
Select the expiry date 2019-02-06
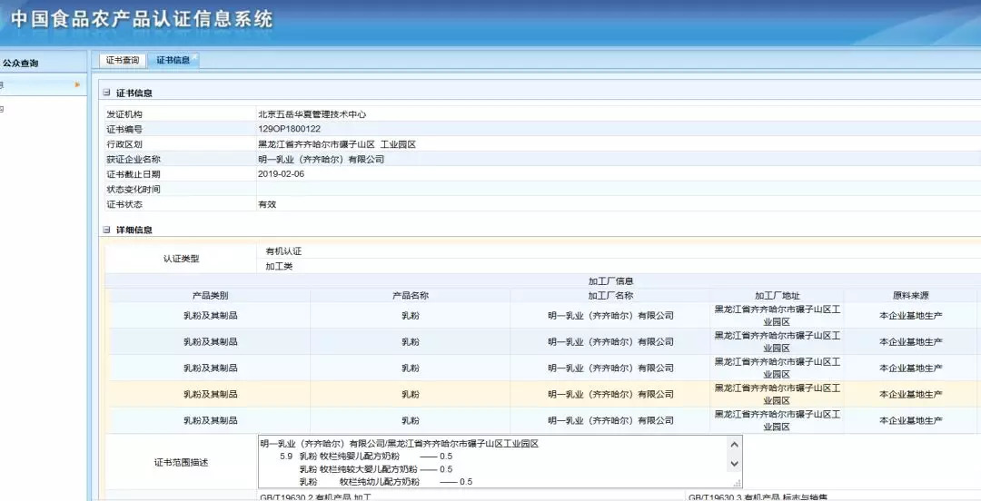281,174
